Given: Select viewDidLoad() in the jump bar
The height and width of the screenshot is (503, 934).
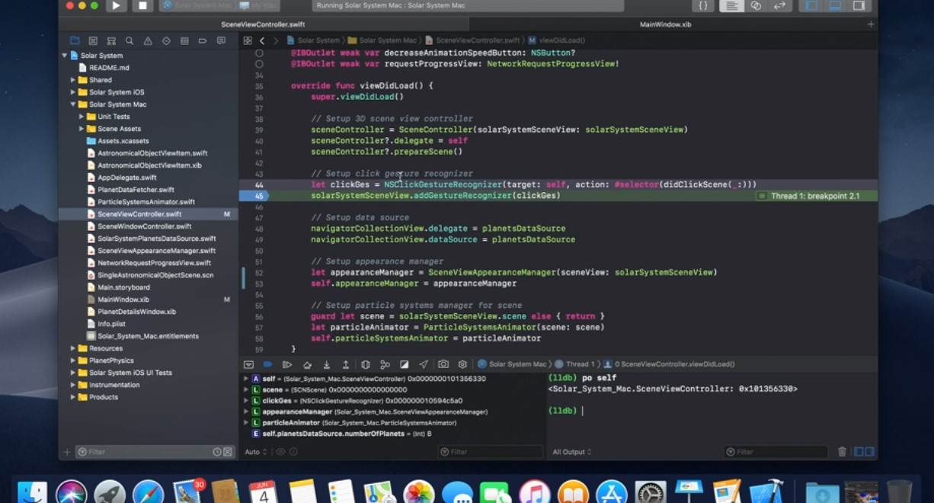Looking at the screenshot, I should (556, 40).
